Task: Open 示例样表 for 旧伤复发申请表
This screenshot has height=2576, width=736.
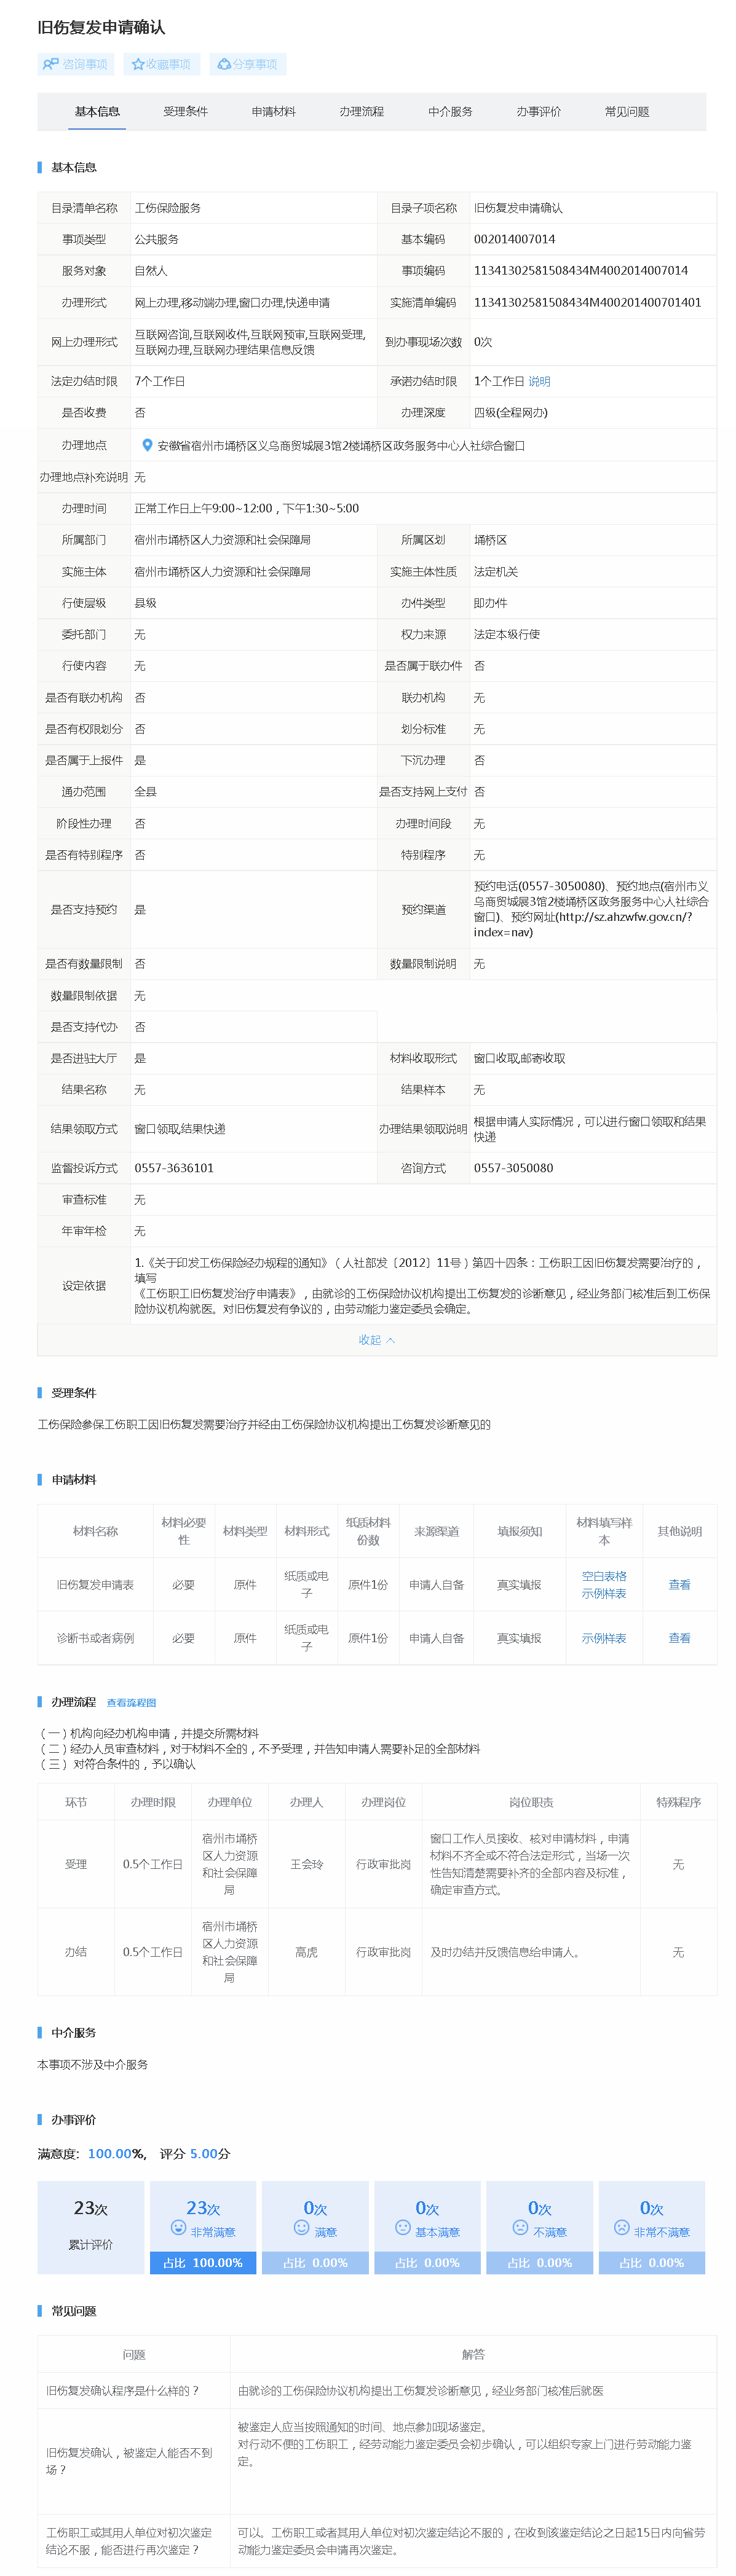Action: click(604, 1594)
